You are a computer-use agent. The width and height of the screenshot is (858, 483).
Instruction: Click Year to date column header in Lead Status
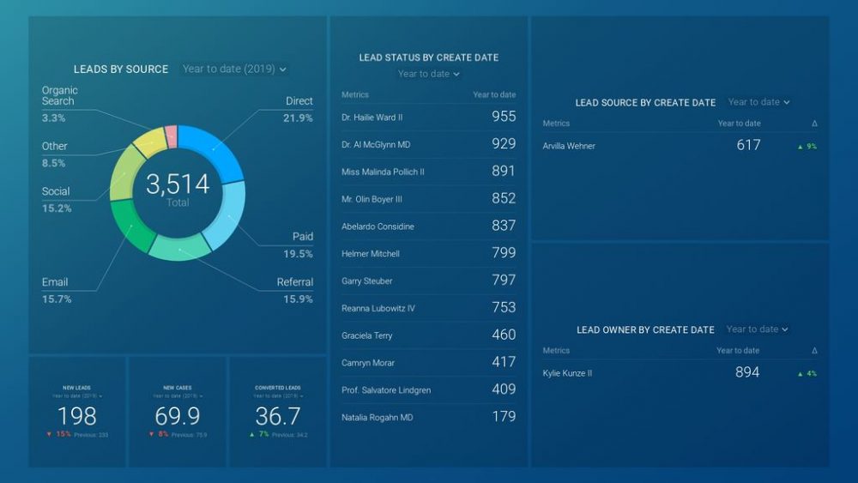point(494,95)
